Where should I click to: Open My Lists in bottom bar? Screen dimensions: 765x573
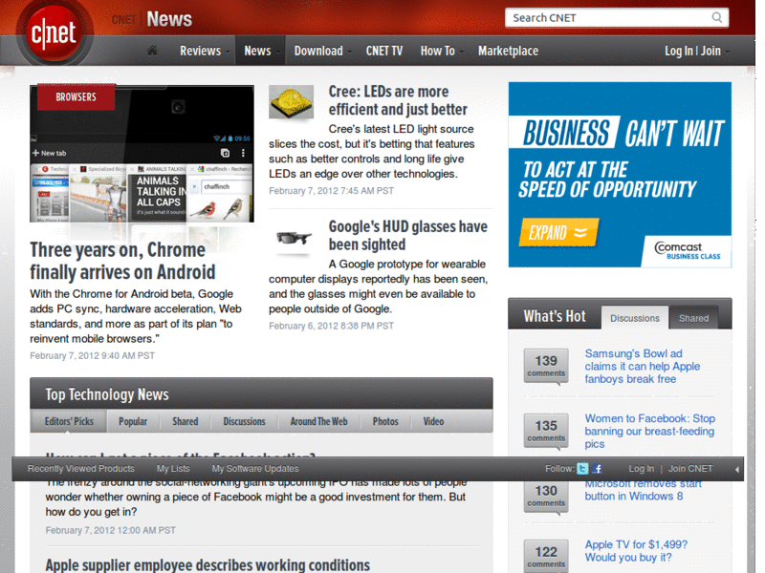point(173,469)
